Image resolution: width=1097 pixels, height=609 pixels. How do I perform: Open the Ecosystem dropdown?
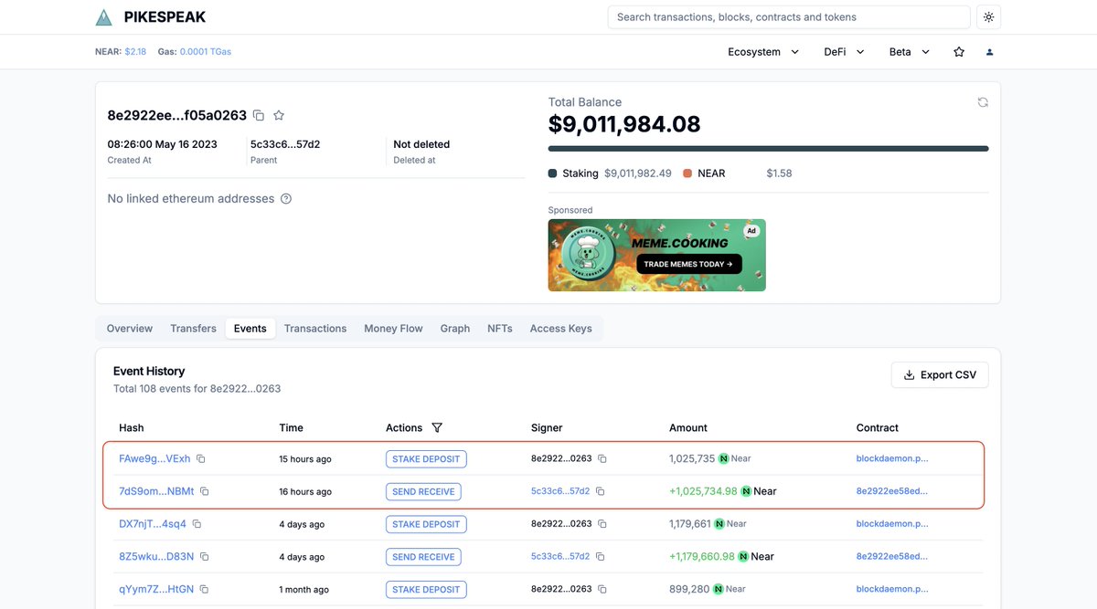pyautogui.click(x=762, y=52)
